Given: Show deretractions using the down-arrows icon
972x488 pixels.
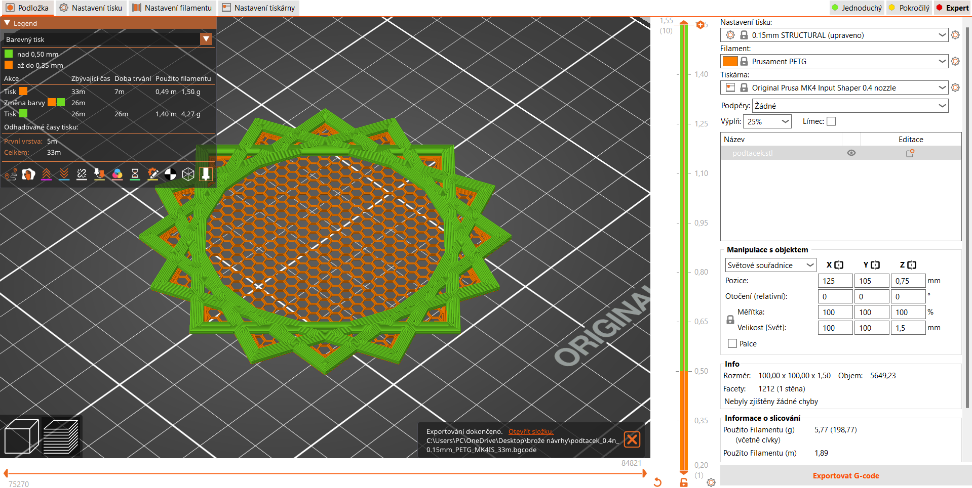Looking at the screenshot, I should click(x=64, y=174).
